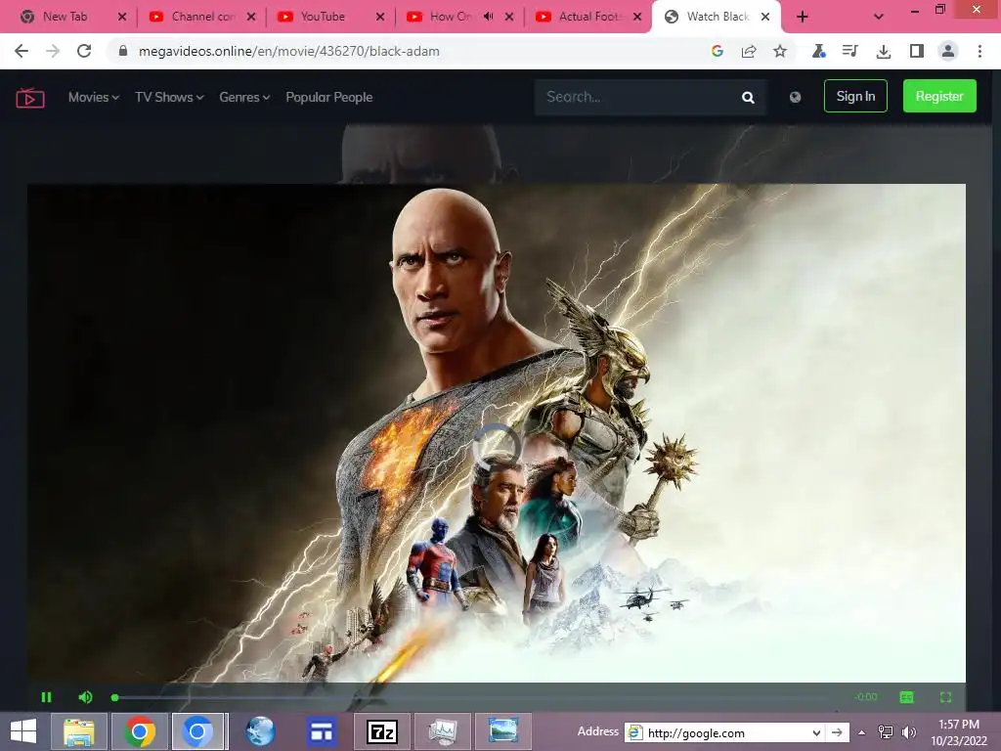Open the system tray volume icon
Viewport: 1001px width, 751px height.
point(908,732)
